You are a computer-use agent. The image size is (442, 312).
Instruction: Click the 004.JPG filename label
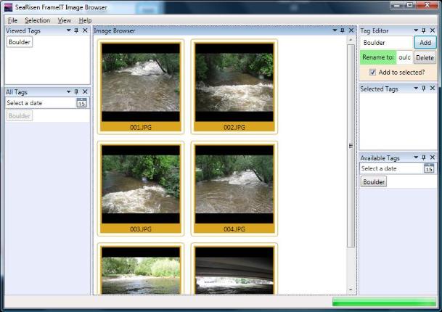click(234, 229)
